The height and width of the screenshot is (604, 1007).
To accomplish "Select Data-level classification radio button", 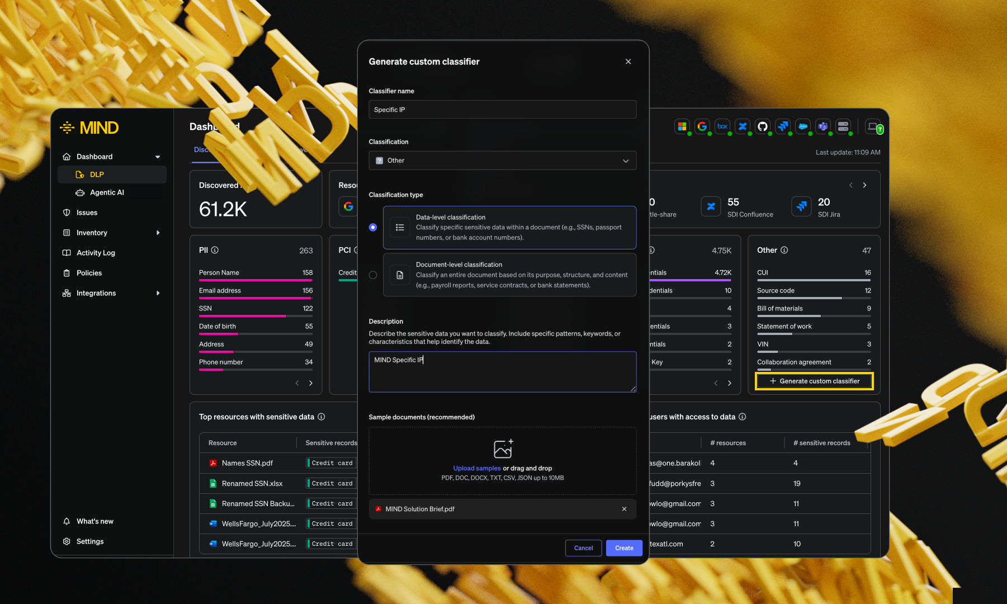I will pyautogui.click(x=373, y=228).
